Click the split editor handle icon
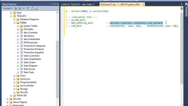188x106 pixels. coord(182,9)
